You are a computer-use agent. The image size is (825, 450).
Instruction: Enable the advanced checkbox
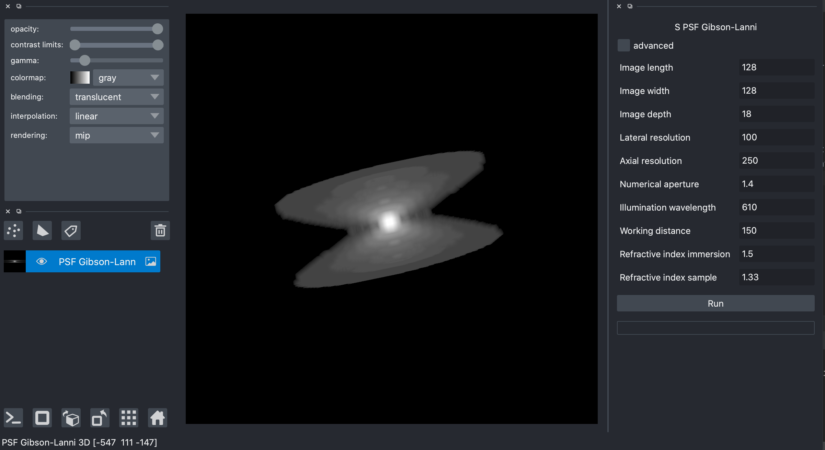pos(623,45)
